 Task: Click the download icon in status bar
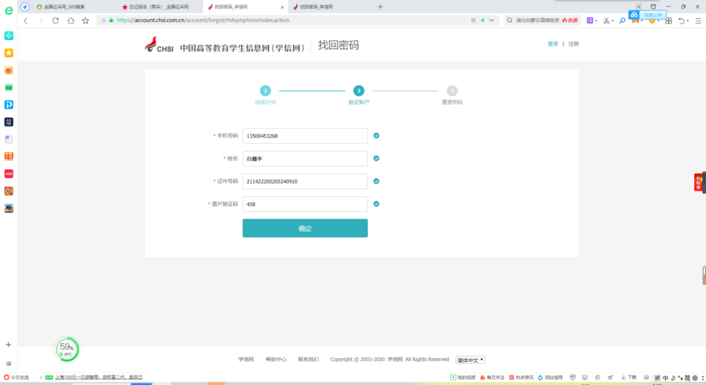(628, 377)
